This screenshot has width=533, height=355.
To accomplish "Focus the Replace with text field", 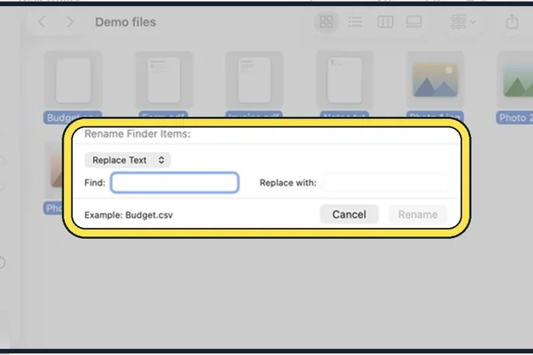I will [x=385, y=183].
